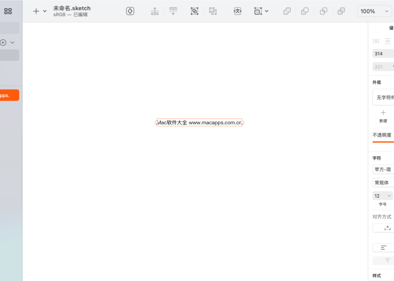Select the orange highlighted text layer in sidebar
Image resolution: width=394 pixels, height=281 pixels.
(9, 95)
